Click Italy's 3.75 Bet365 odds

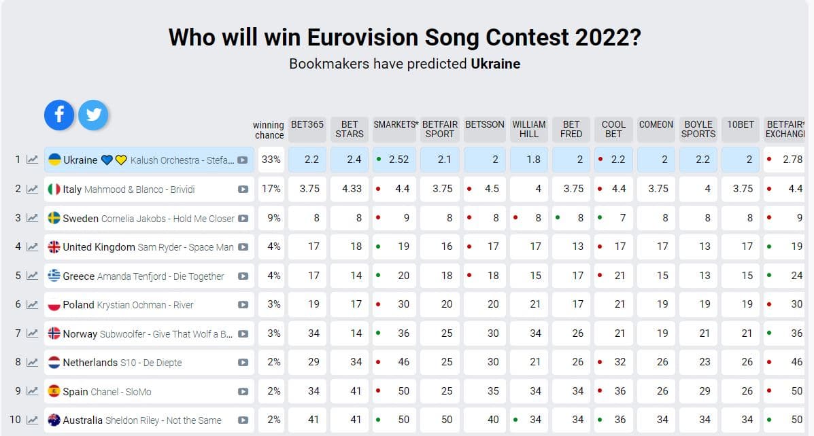pyautogui.click(x=307, y=189)
